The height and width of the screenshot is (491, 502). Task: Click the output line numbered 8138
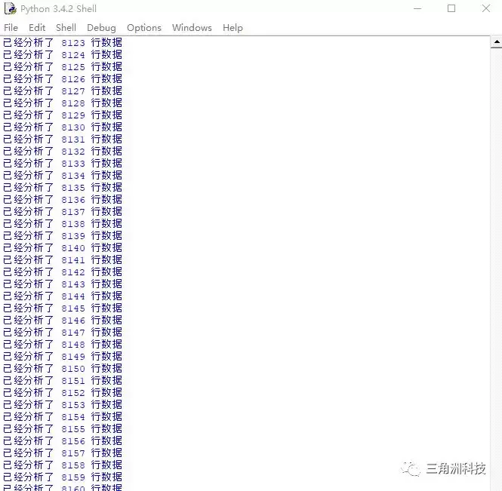[63, 223]
